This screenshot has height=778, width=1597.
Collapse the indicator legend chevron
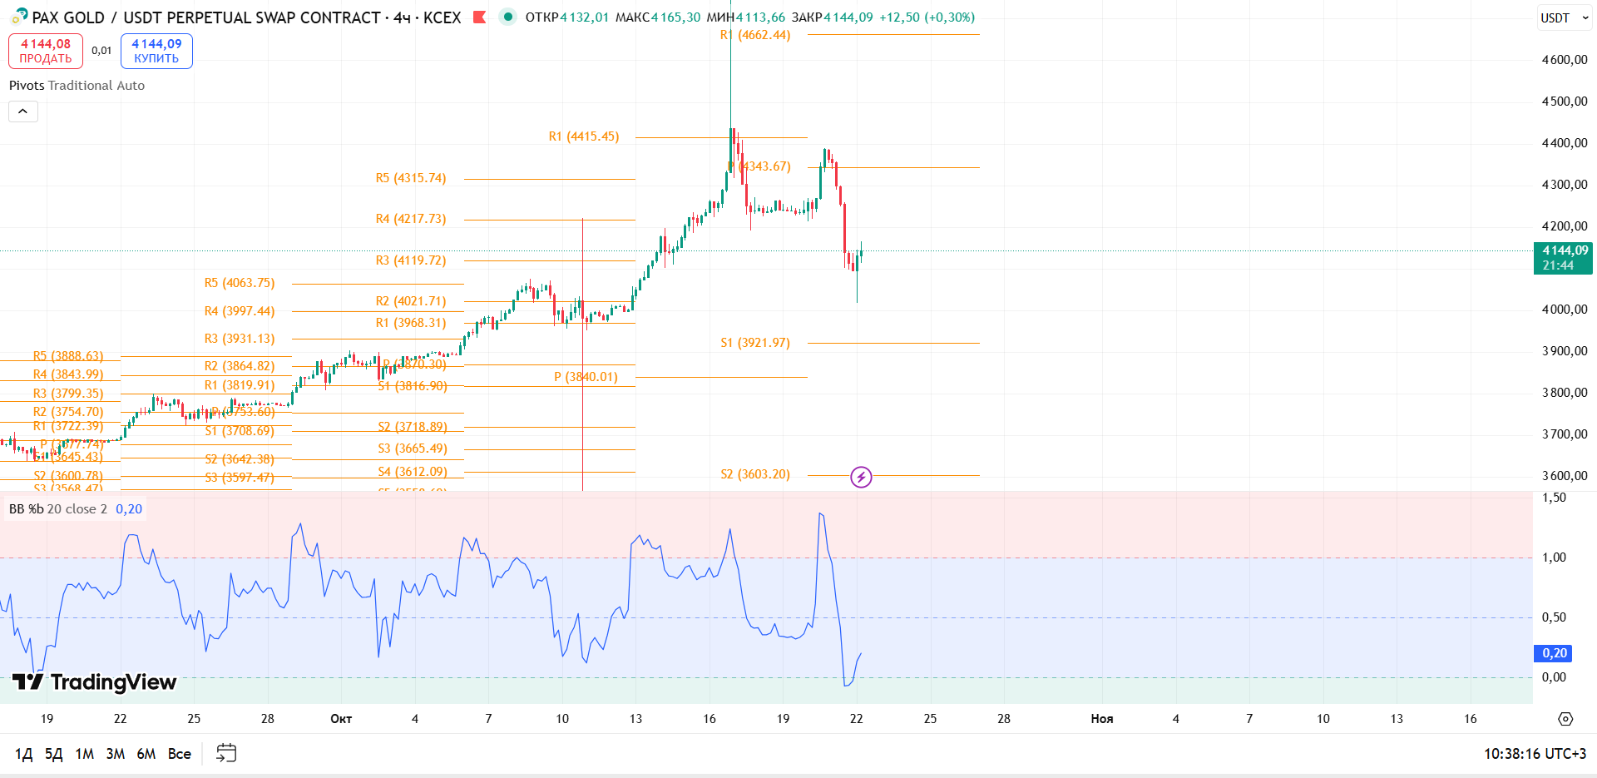23,111
